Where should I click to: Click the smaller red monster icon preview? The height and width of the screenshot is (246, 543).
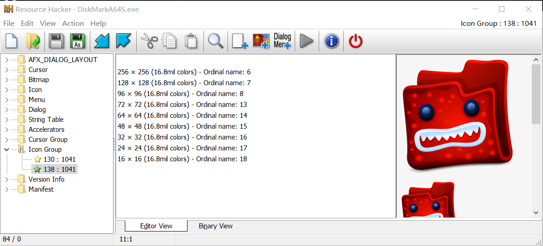point(428,200)
